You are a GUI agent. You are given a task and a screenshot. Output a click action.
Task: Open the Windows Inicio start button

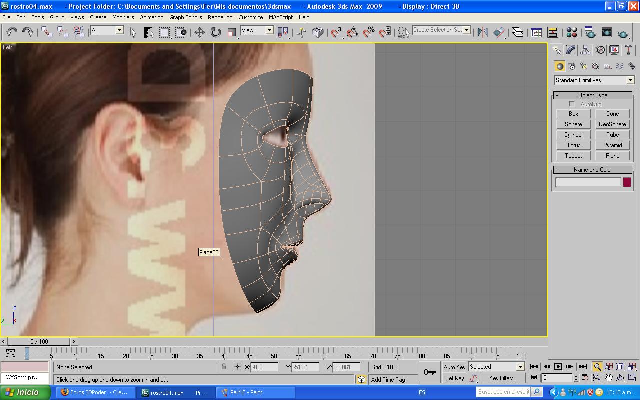[25, 392]
